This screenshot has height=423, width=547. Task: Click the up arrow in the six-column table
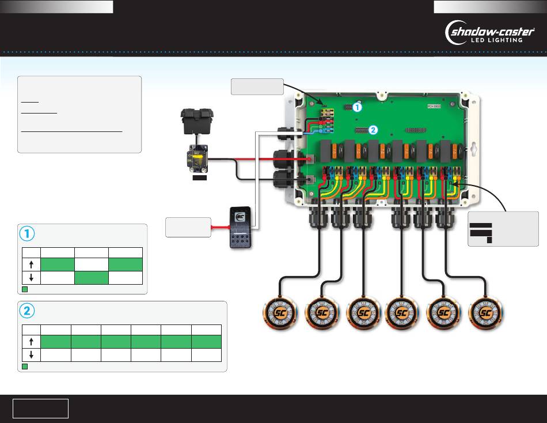(31, 341)
